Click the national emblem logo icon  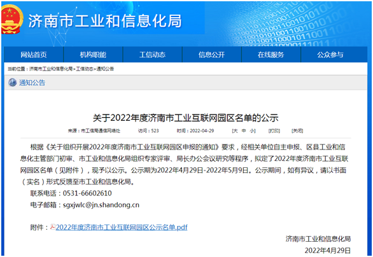11,19
